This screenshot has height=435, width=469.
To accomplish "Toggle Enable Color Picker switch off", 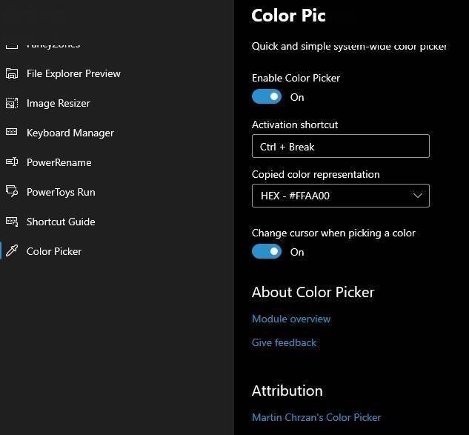I will click(267, 96).
